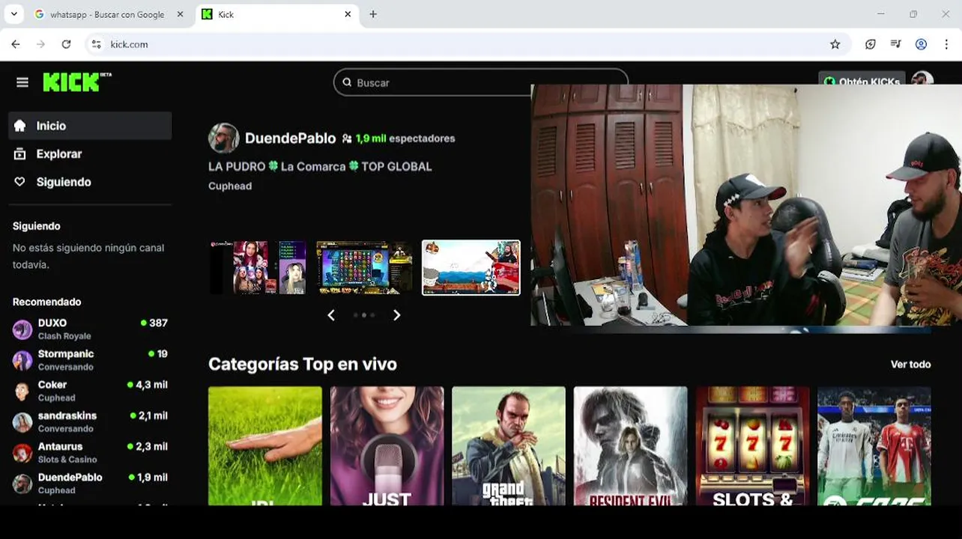Show the next featured stream
The image size is (962, 539).
pos(397,315)
